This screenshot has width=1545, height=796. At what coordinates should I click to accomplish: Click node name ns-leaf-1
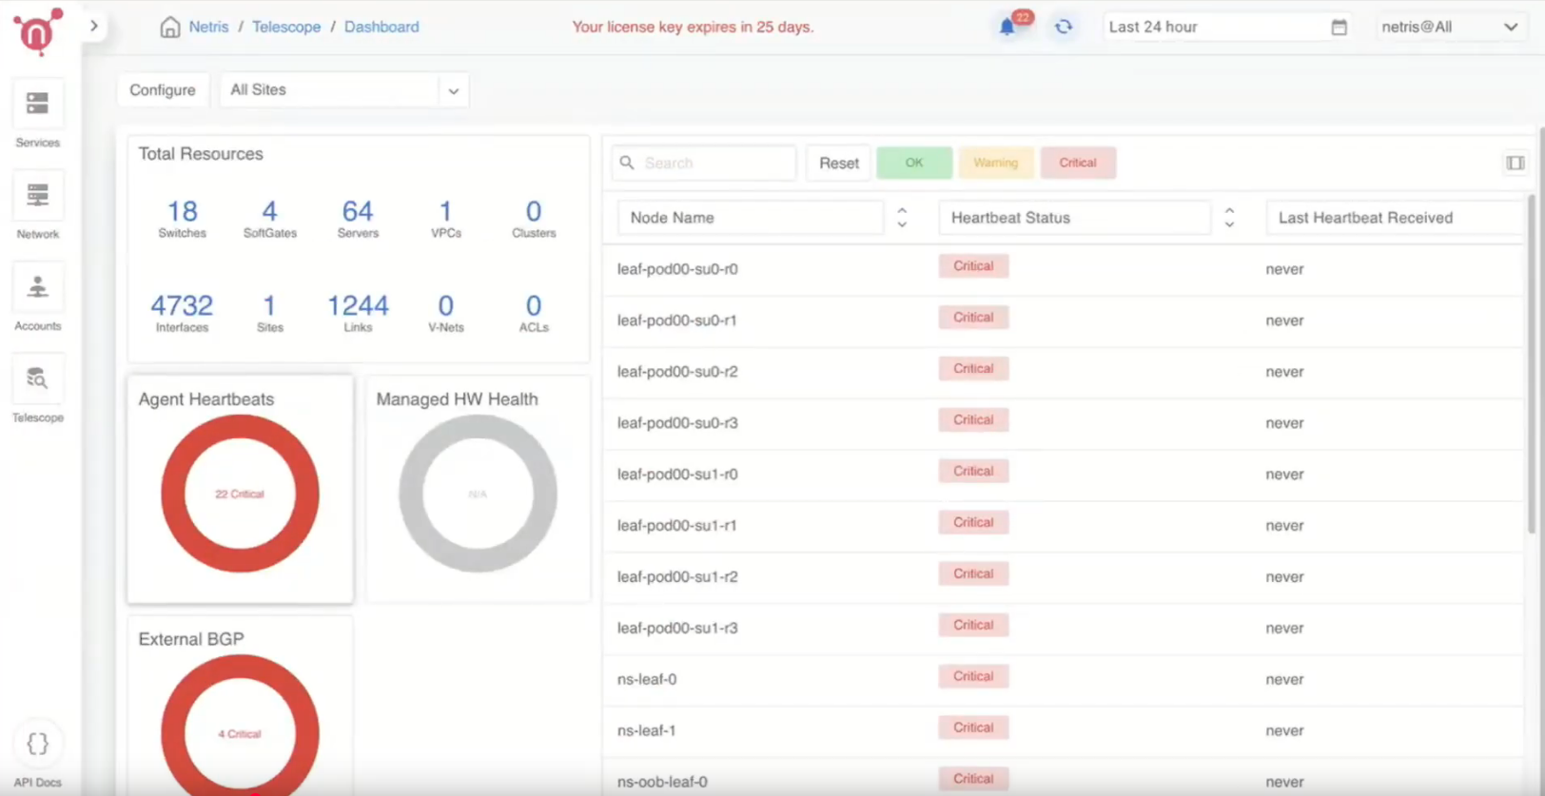point(647,731)
